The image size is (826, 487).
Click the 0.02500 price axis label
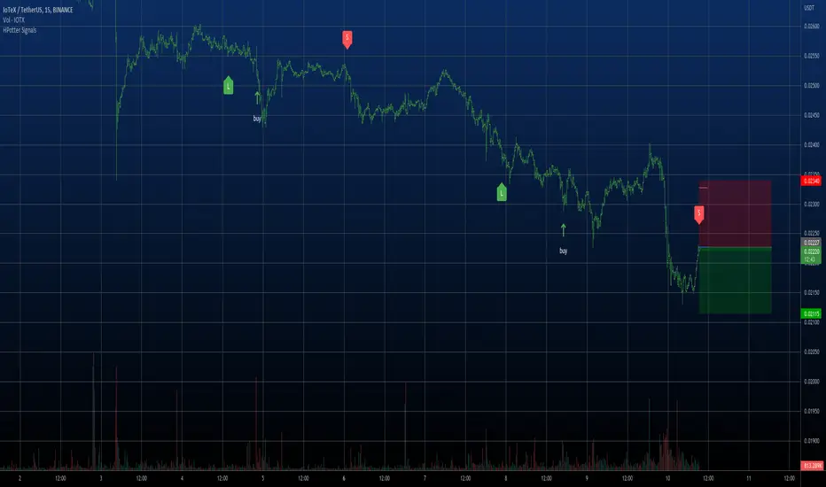click(811, 85)
